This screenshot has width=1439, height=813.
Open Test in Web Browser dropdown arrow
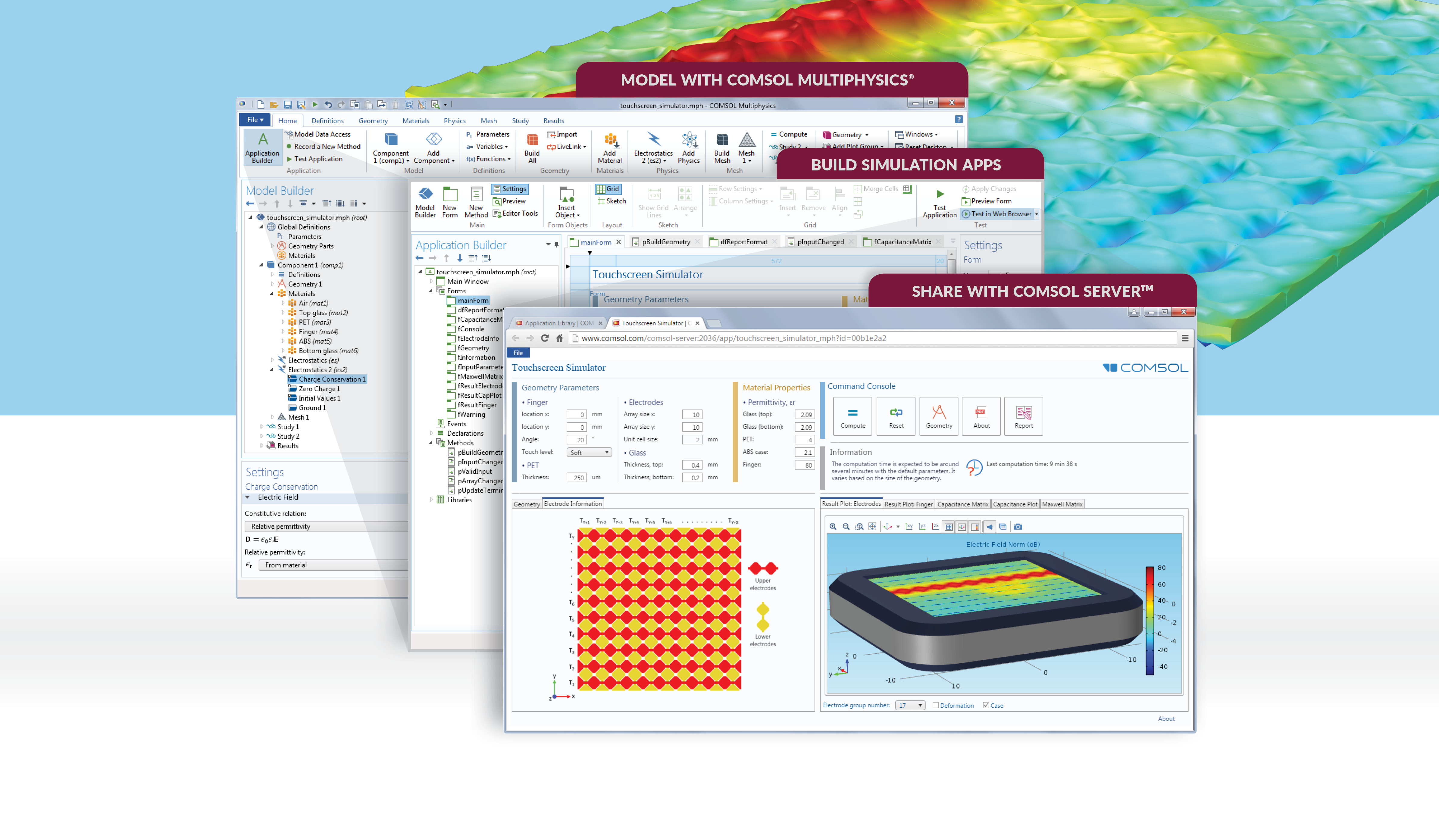click(1036, 214)
